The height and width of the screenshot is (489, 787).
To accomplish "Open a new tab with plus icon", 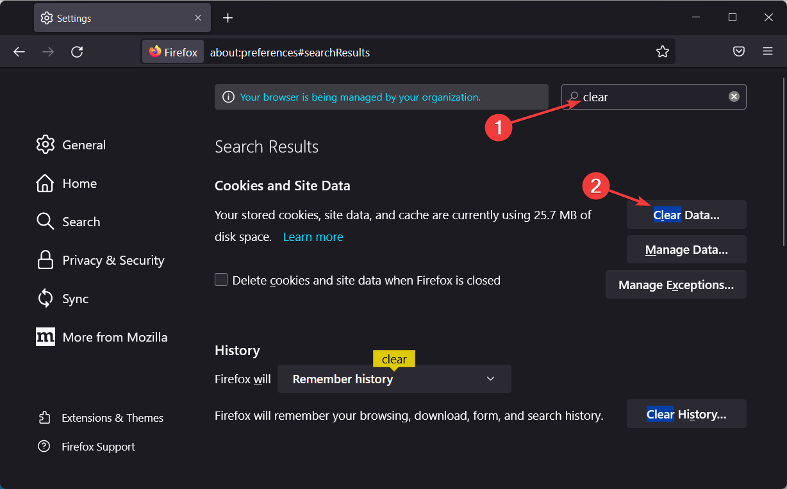I will (228, 18).
